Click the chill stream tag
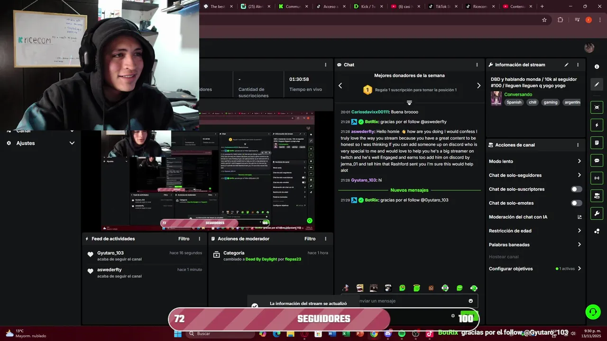 (533, 102)
